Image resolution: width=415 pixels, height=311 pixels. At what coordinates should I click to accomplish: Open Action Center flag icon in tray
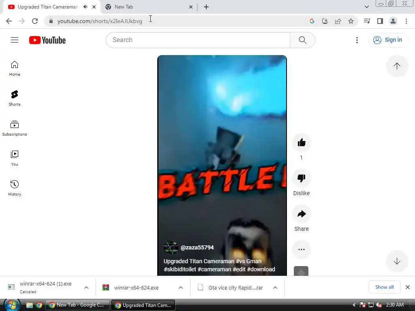tap(363, 305)
